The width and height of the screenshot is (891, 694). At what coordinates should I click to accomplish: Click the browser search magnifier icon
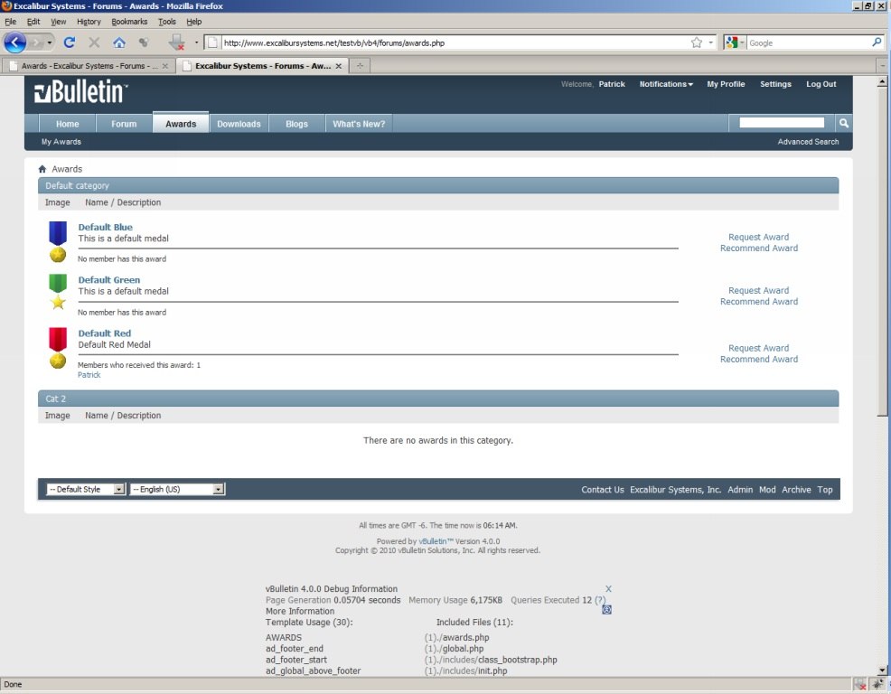[x=877, y=42]
